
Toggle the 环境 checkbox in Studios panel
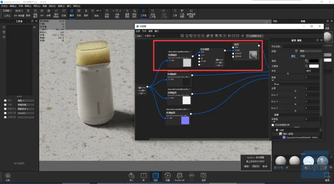5,105
